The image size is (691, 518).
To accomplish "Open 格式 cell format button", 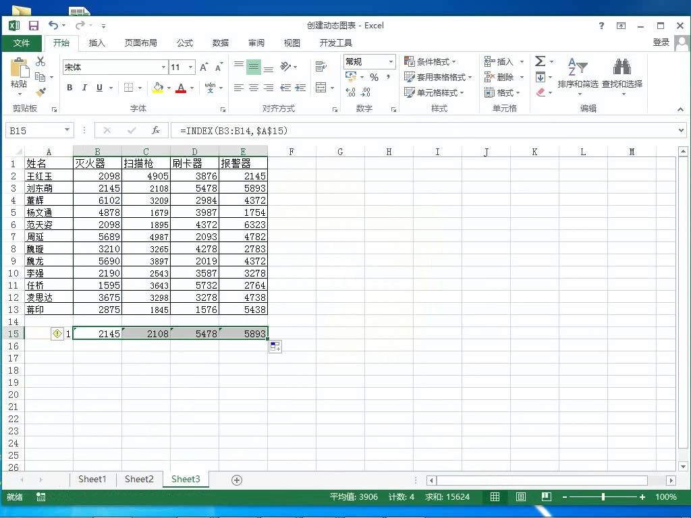I will point(502,93).
